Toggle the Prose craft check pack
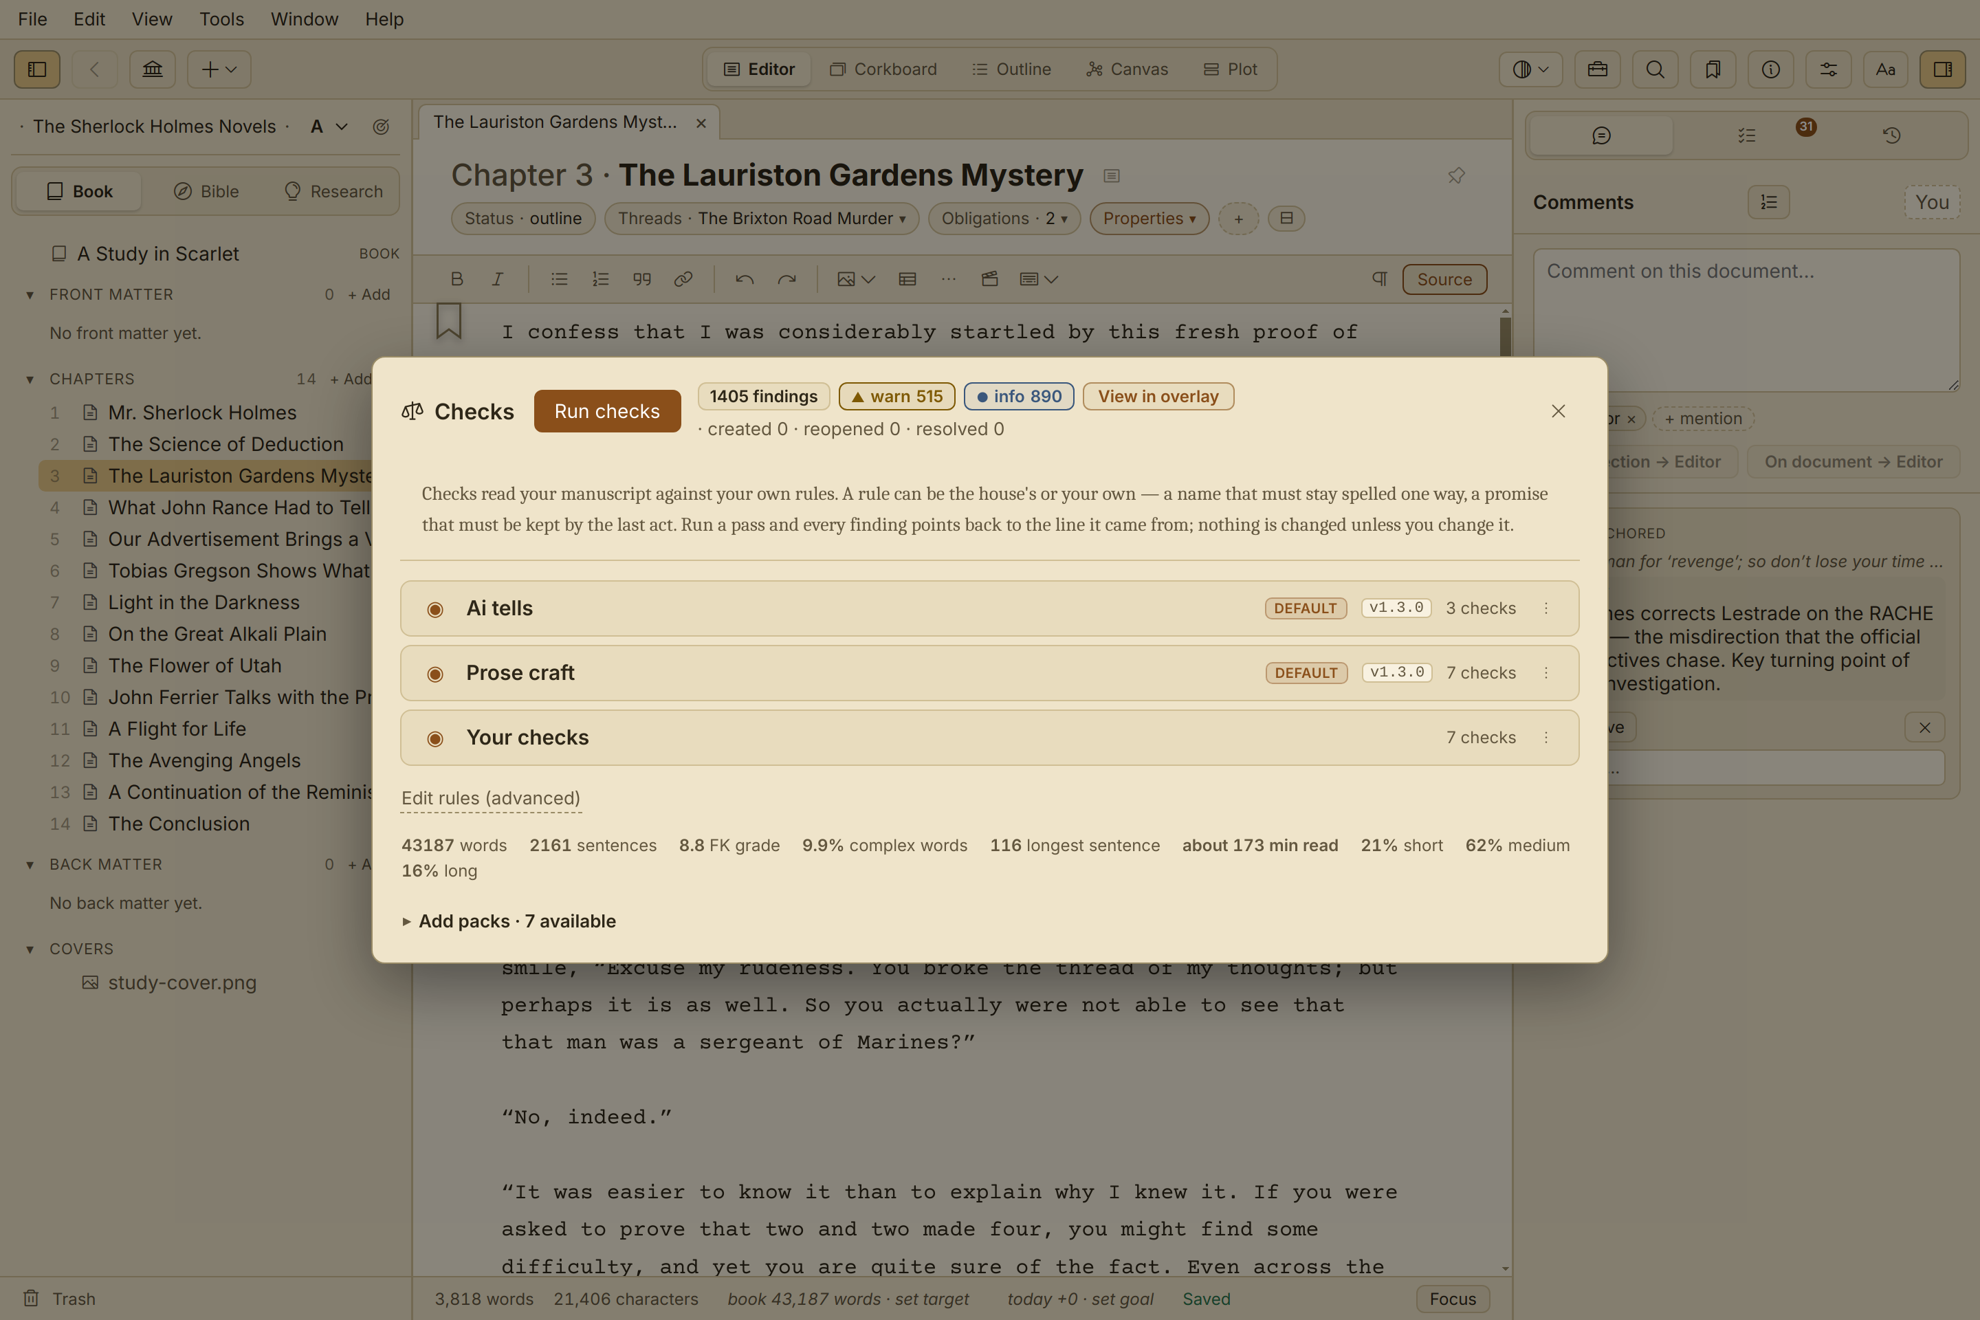Image resolution: width=1980 pixels, height=1320 pixels. click(435, 674)
